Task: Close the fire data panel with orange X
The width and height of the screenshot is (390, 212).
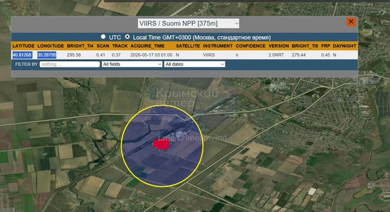Action: [x=351, y=22]
